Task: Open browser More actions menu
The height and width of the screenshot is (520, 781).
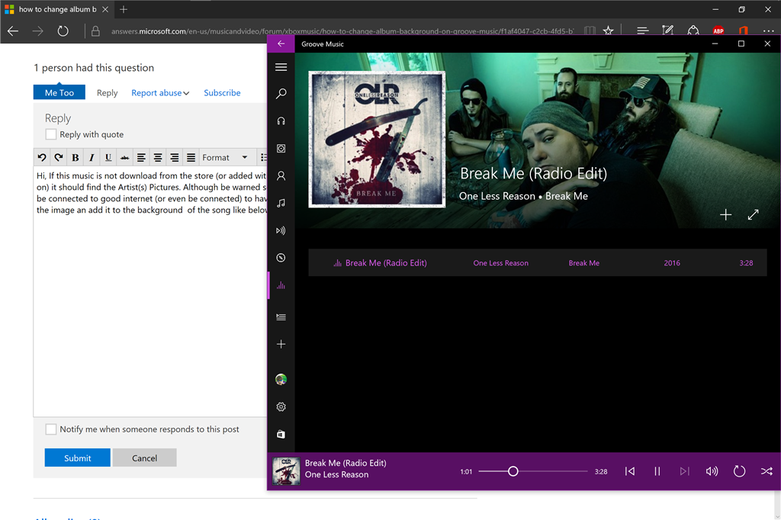Action: pos(769,31)
